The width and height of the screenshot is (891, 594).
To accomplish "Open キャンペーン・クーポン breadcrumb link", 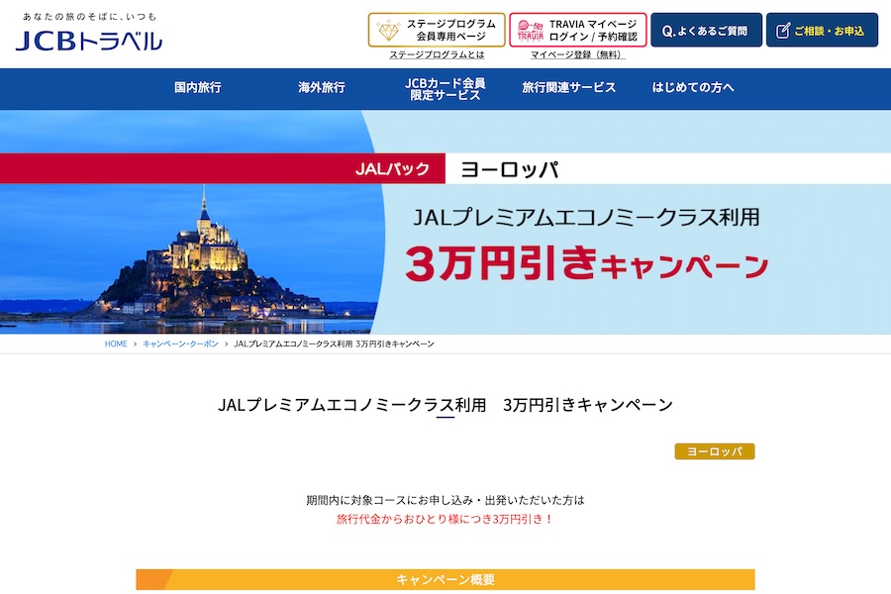I will (181, 344).
